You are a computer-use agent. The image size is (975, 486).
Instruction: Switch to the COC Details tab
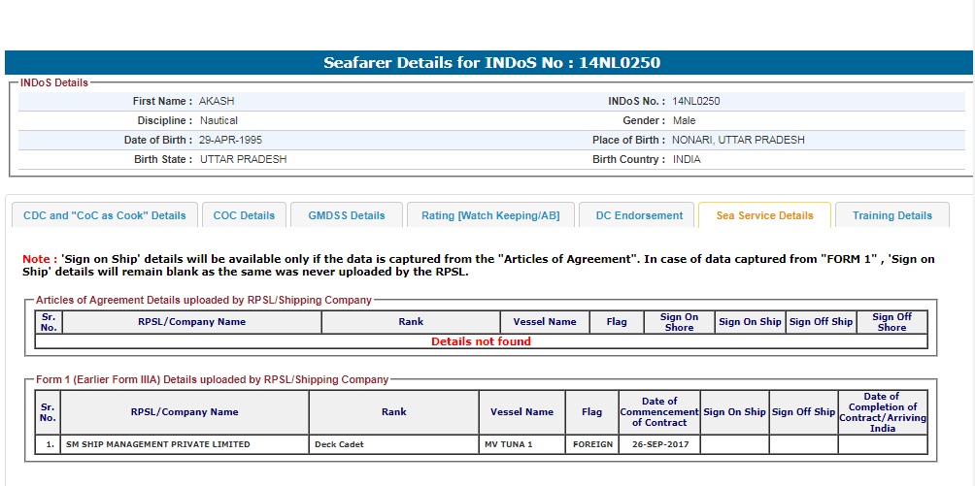244,215
